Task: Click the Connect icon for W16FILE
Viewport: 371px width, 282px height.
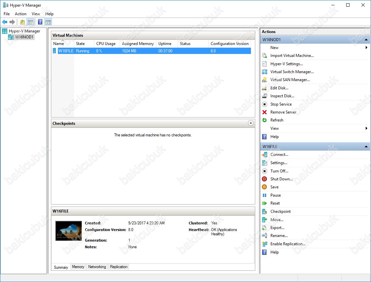Action: click(265, 155)
